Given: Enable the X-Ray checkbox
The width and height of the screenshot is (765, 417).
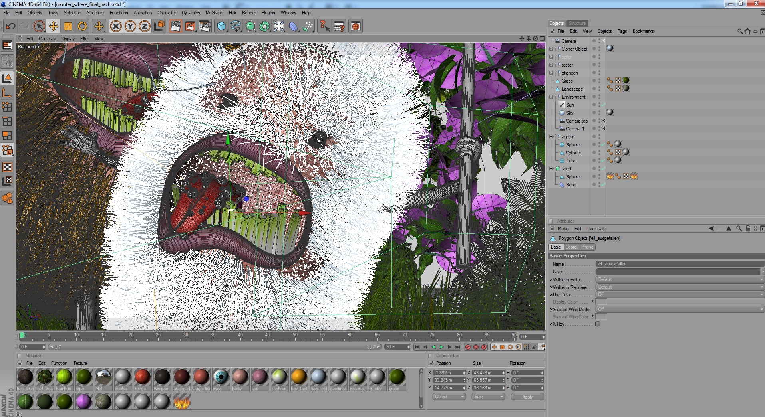Looking at the screenshot, I should click(598, 324).
